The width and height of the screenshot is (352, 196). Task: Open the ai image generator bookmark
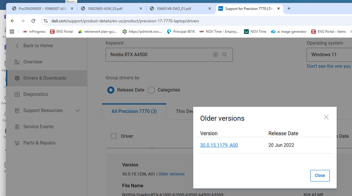click(x=289, y=32)
